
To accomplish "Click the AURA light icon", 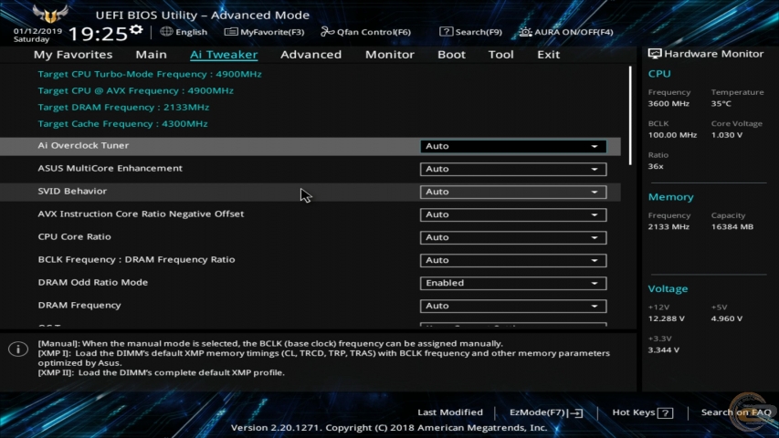I will [525, 32].
